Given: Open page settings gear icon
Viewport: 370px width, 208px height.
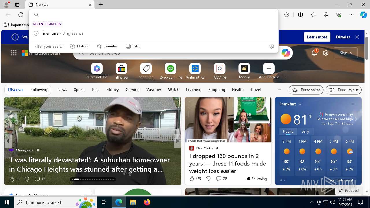Looking at the screenshot, I should pos(326,53).
